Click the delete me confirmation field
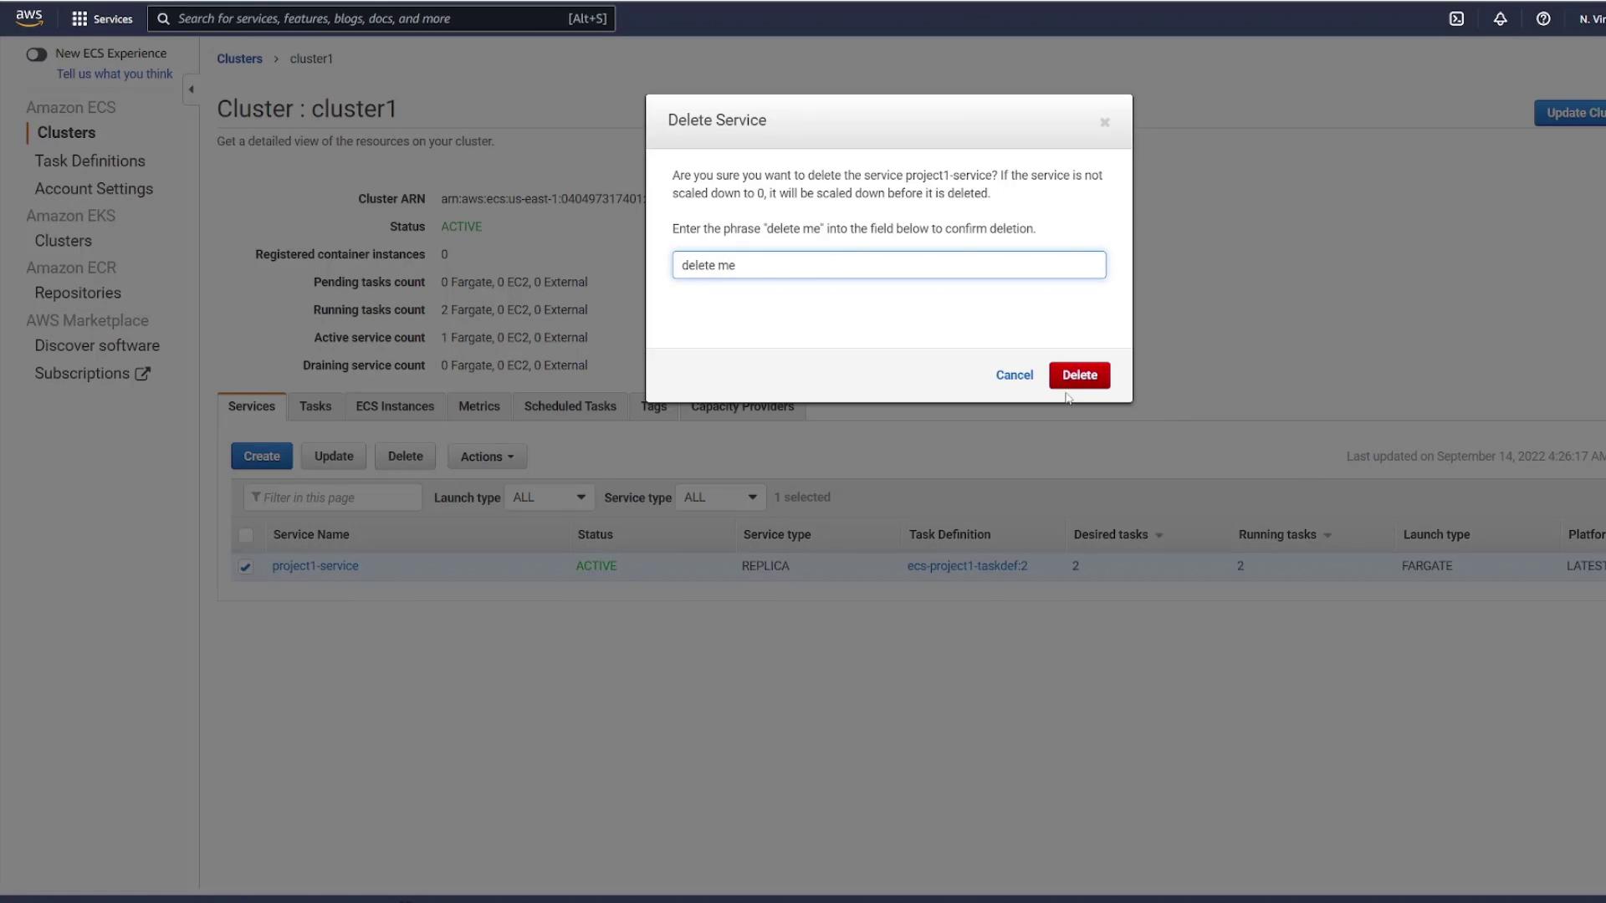Viewport: 1606px width, 903px height. point(888,265)
